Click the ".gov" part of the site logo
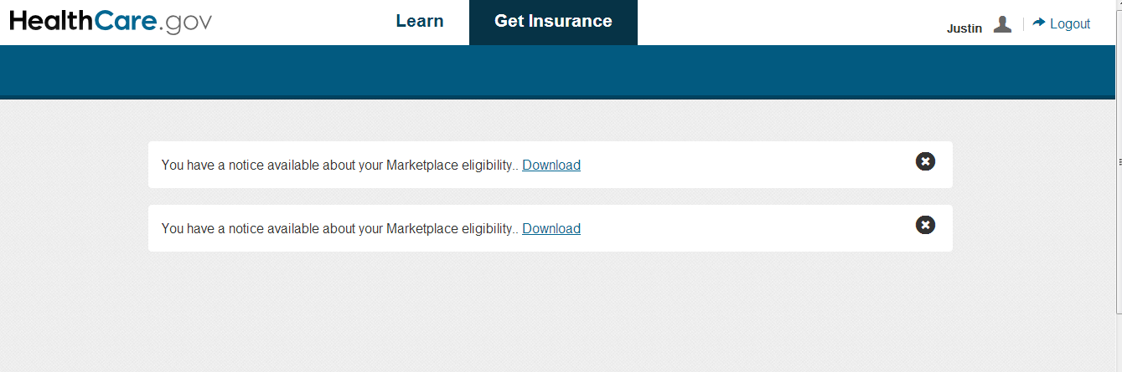The image size is (1122, 372). coord(184,23)
